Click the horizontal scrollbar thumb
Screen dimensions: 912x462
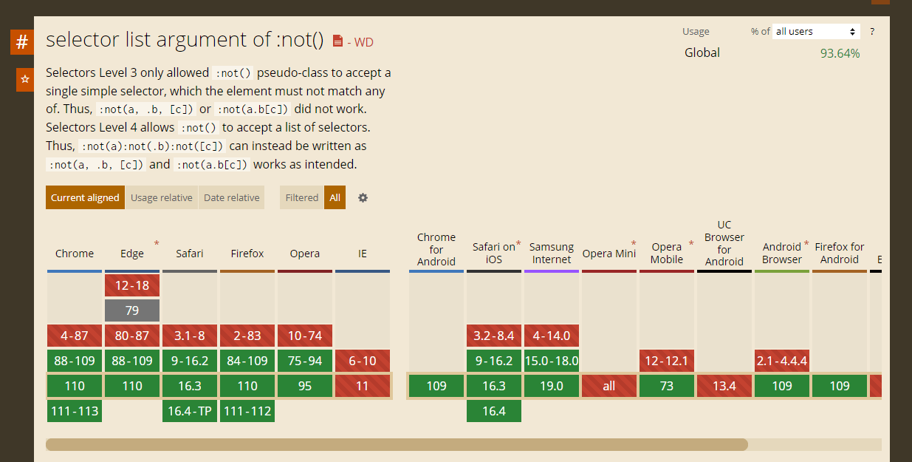click(x=397, y=444)
